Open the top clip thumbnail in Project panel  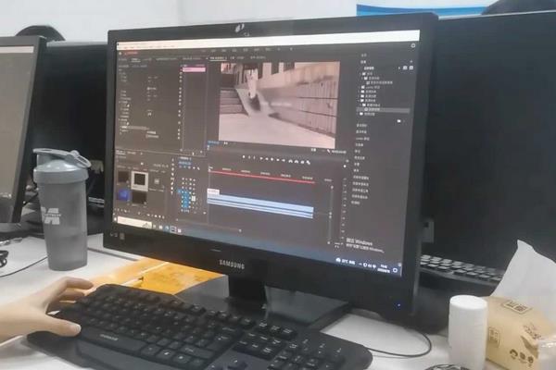click(139, 179)
